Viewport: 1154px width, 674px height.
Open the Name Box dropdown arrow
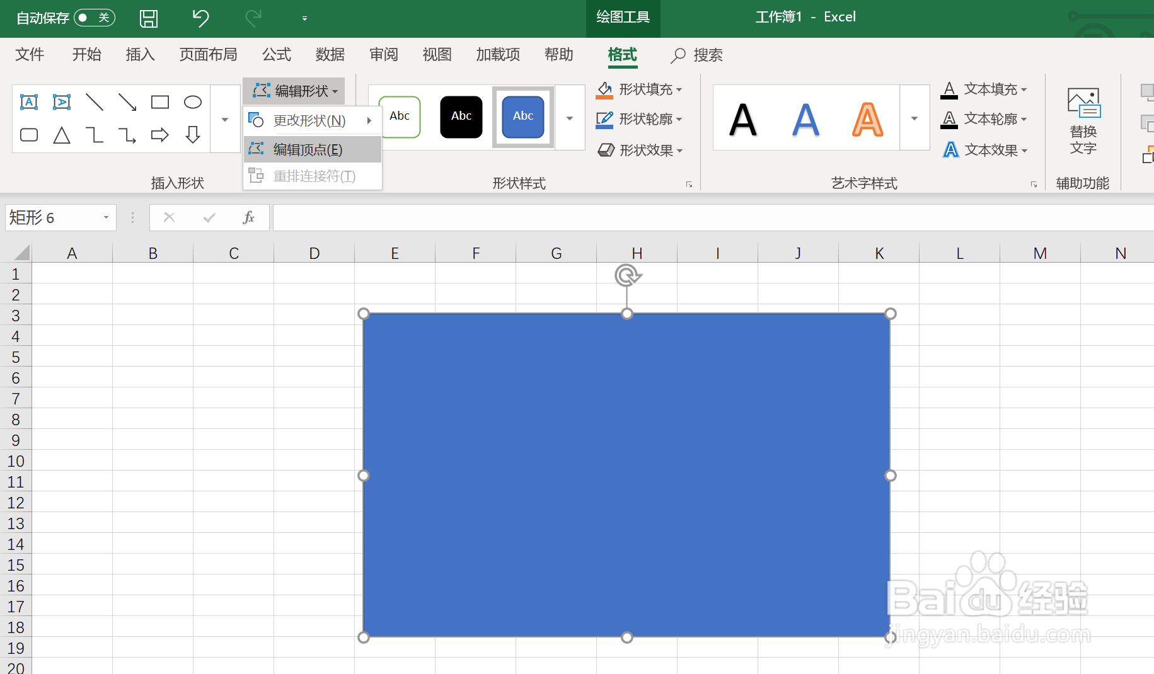click(106, 218)
